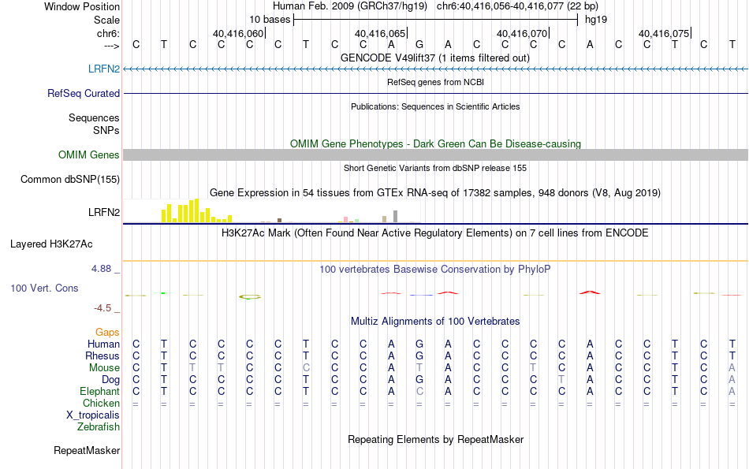This screenshot has width=749, height=469.
Task: Click the gray OMIM Genes bar
Action: point(435,154)
